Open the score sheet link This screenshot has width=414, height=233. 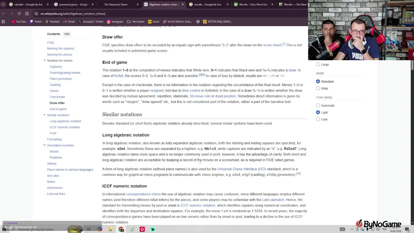pyautogui.click(x=272, y=45)
